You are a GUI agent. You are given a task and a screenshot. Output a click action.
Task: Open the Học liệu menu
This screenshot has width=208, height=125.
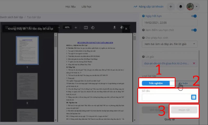coord(70,6)
